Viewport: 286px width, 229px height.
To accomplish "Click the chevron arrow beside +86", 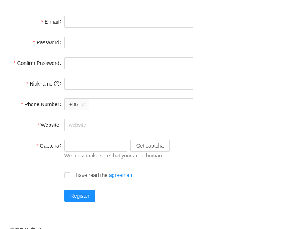I will tap(83, 104).
